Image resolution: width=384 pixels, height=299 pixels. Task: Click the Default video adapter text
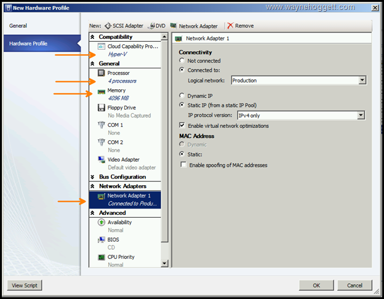pyautogui.click(x=132, y=167)
